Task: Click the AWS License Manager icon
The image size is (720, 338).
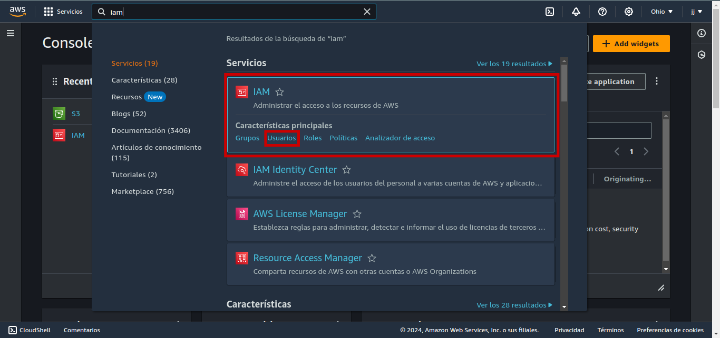Action: click(242, 214)
